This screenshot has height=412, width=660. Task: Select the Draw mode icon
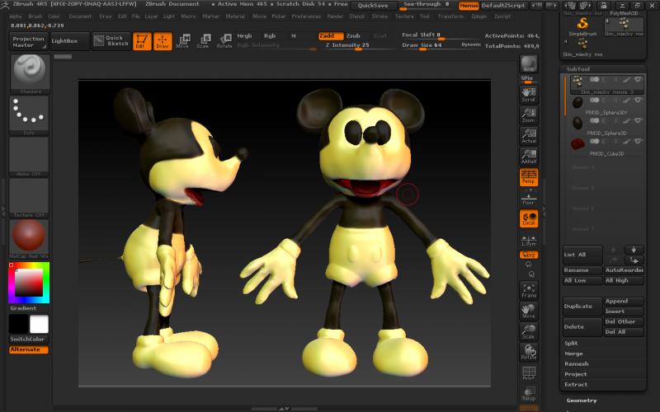click(163, 41)
